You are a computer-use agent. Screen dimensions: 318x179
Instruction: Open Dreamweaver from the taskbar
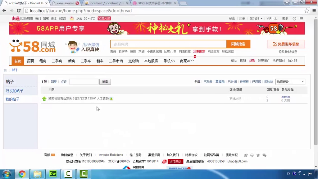point(53,174)
